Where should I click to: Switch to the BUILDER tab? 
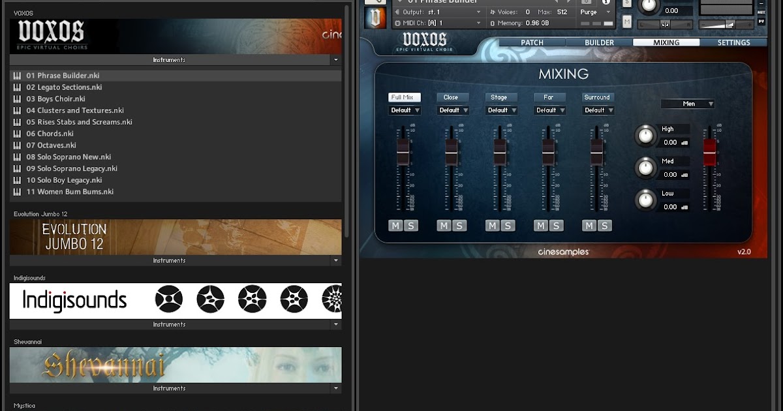pos(599,42)
